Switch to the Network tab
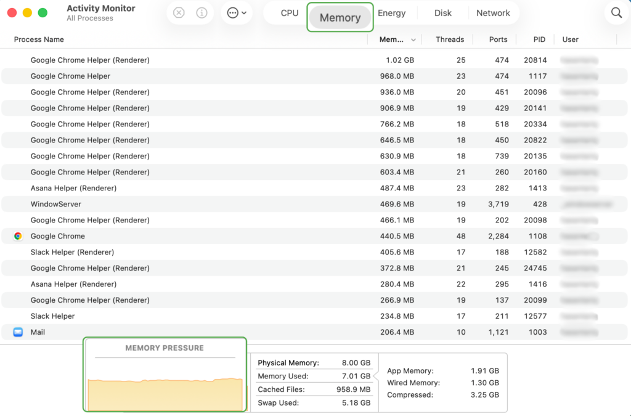The image size is (631, 416). coord(493,13)
